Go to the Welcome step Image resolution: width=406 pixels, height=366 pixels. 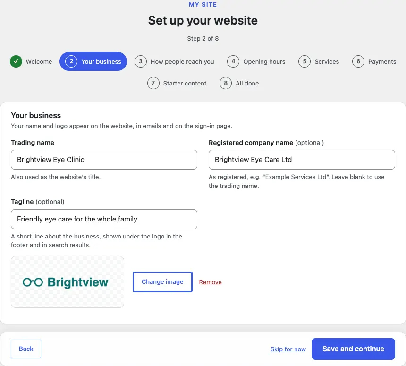[x=31, y=61]
